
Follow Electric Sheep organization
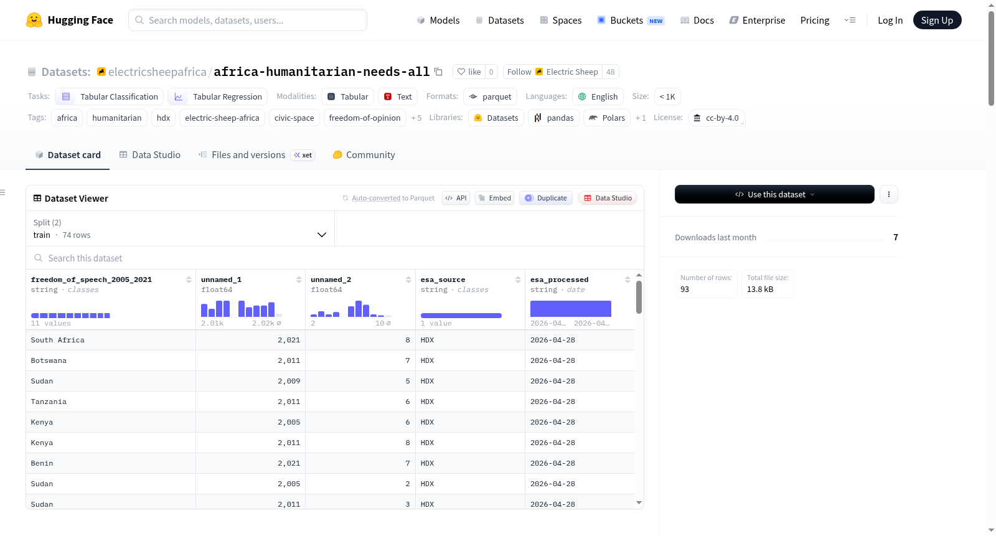[x=553, y=72]
